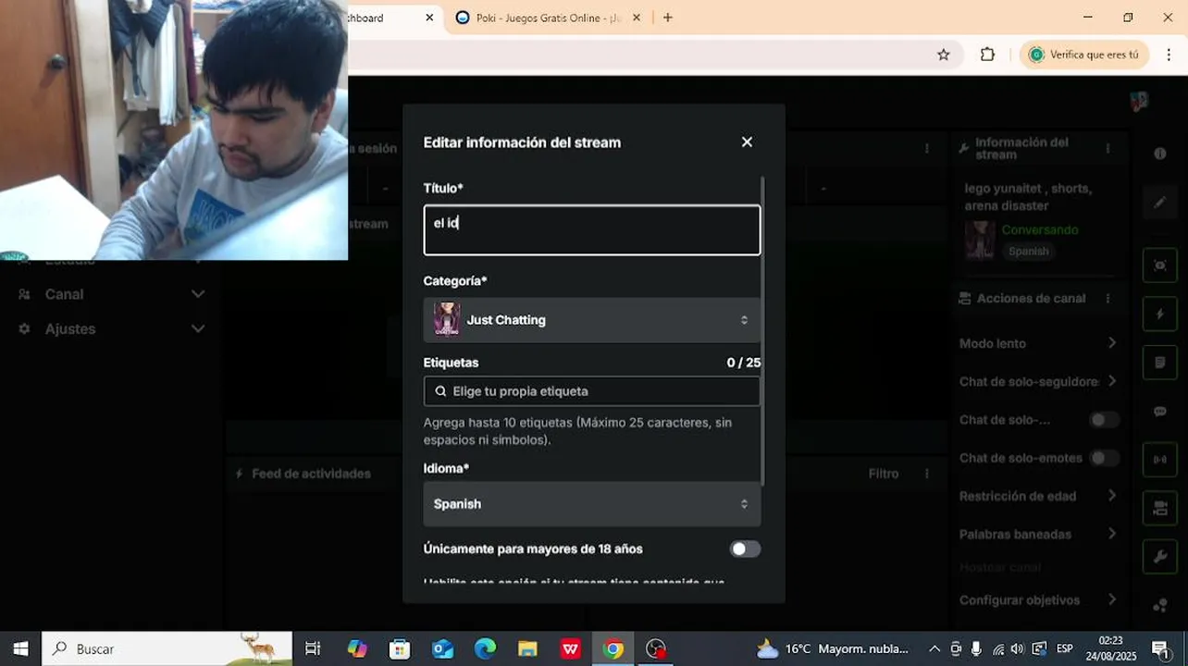Open Configurar objetivos settings

(x=1038, y=599)
